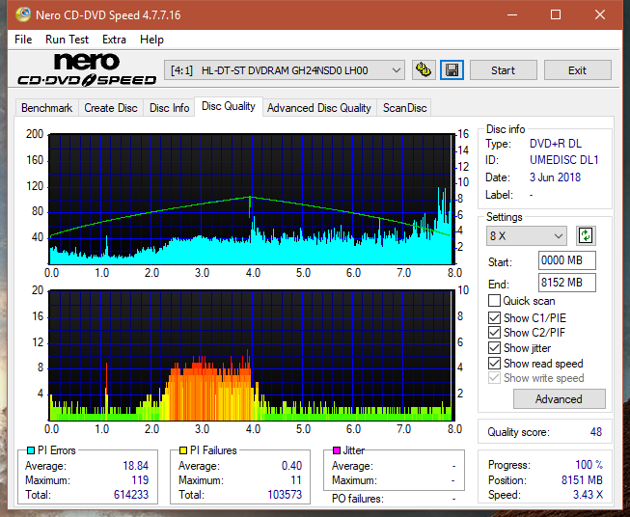Click the disc ID UMEDISC DL1

(x=563, y=160)
